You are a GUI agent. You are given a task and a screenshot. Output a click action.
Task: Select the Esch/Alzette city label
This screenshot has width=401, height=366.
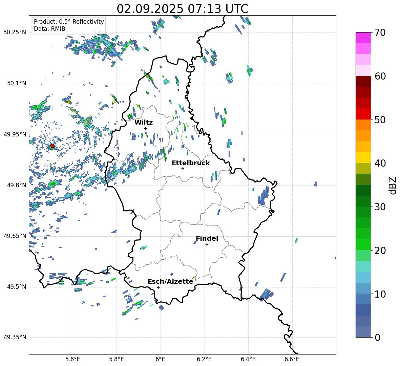click(170, 281)
